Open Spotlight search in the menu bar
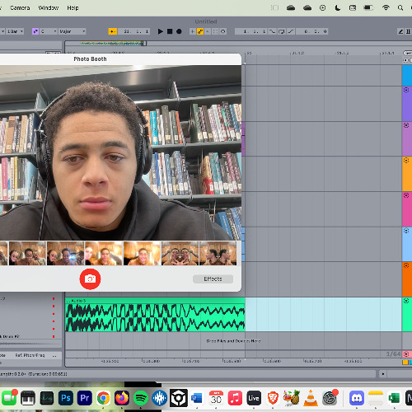412x412 pixels. tap(400, 7)
